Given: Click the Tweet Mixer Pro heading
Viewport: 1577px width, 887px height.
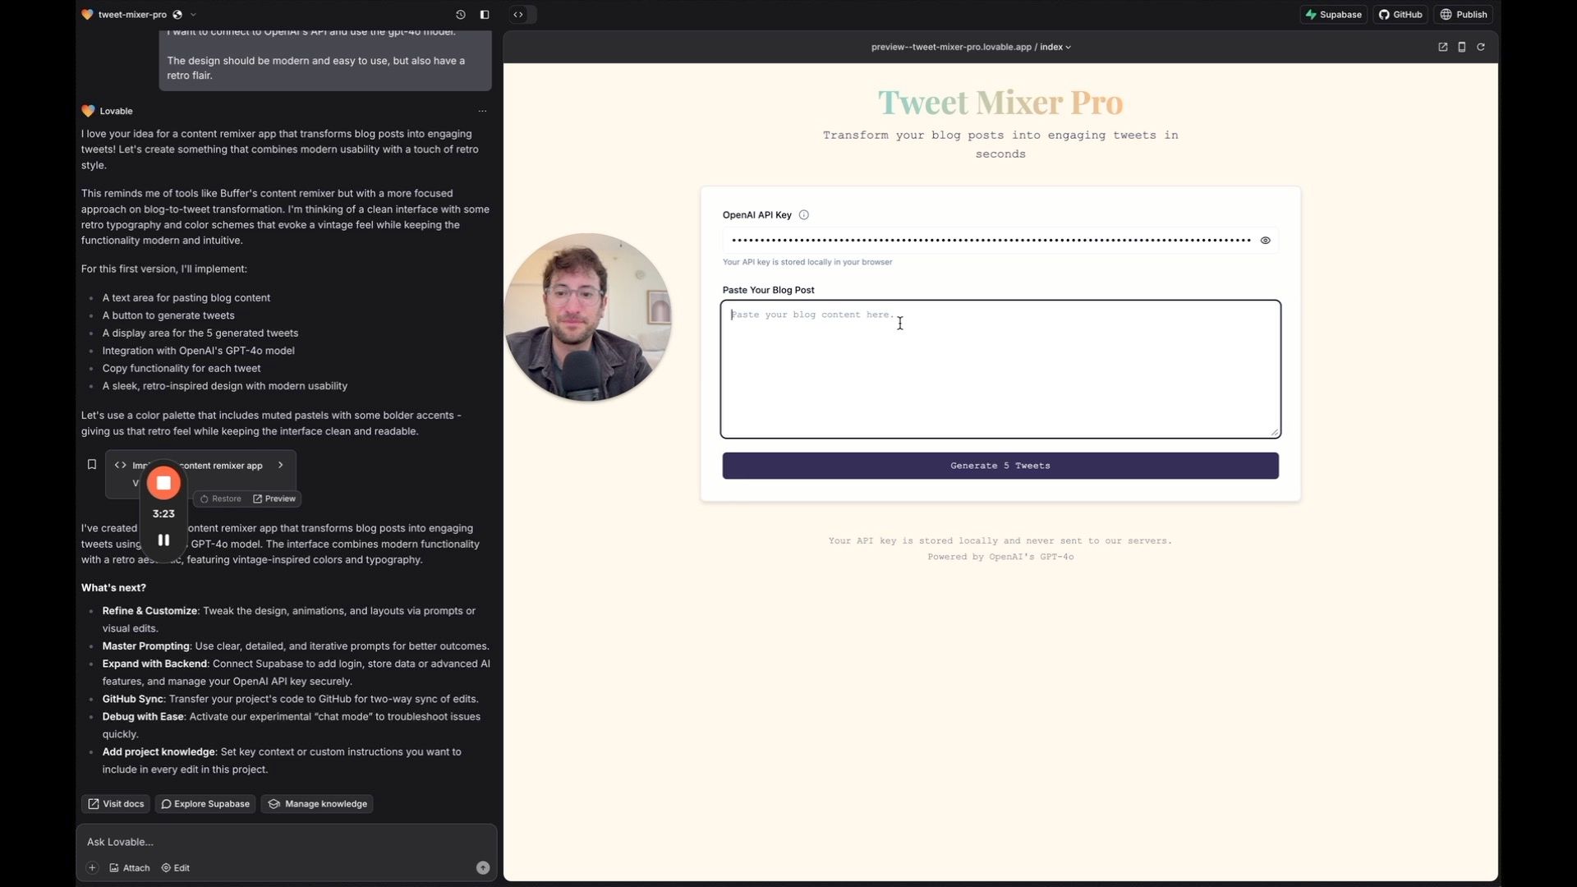Looking at the screenshot, I should tap(1000, 103).
